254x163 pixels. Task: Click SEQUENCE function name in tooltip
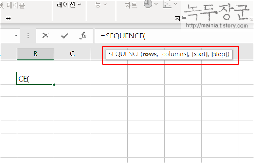coord(125,54)
